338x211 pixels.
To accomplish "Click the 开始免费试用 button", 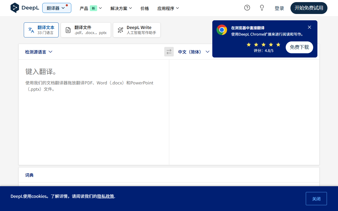I will pyautogui.click(x=309, y=8).
